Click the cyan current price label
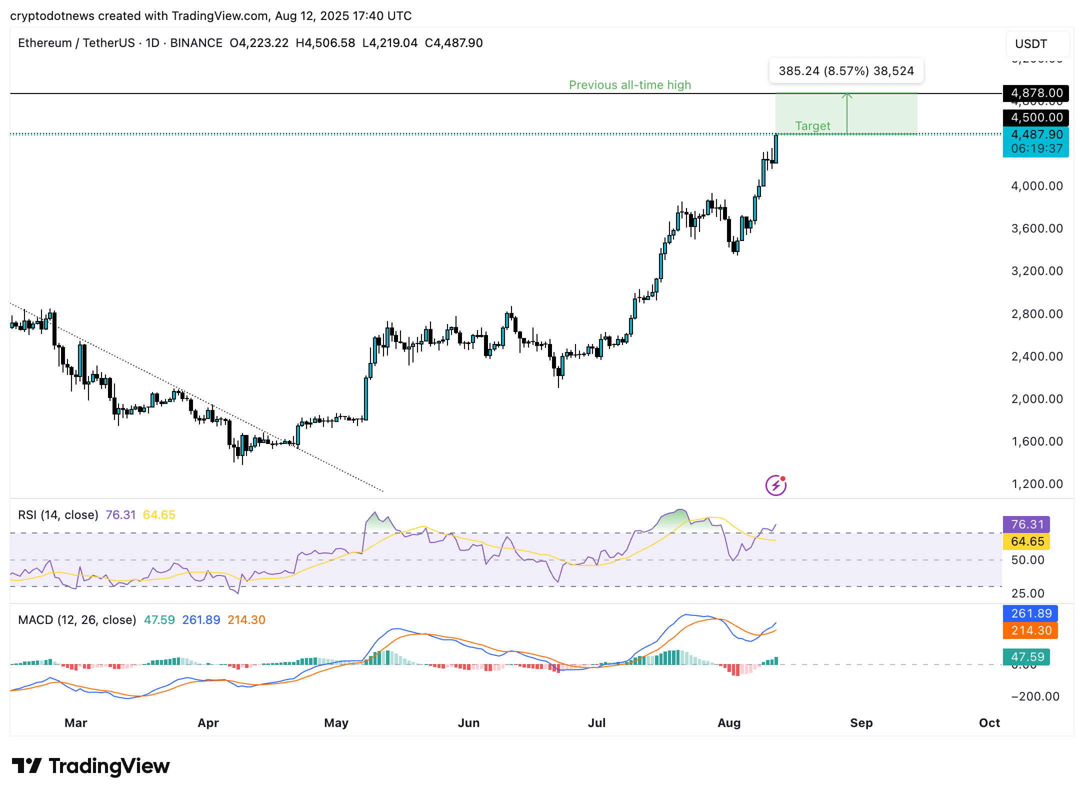The height and width of the screenshot is (796, 1084). click(1035, 134)
